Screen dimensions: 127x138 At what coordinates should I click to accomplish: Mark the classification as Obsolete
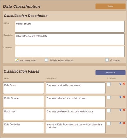pos(107,60)
